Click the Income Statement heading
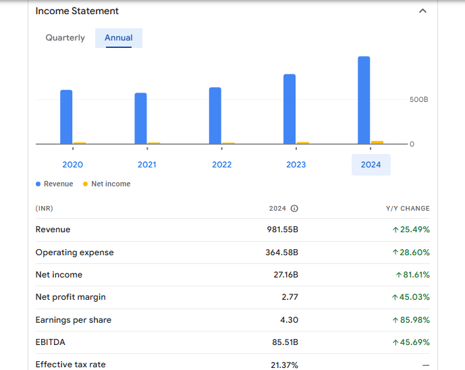This screenshot has width=465, height=370. [x=77, y=11]
